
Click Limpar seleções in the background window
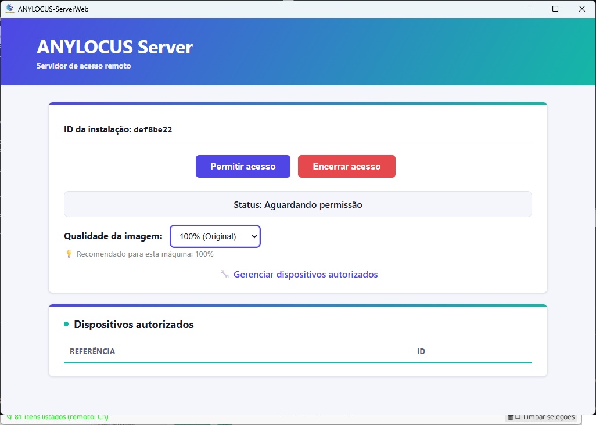pos(541,417)
